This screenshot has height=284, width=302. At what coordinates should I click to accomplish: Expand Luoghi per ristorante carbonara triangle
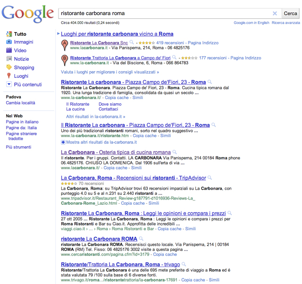pos(59,33)
